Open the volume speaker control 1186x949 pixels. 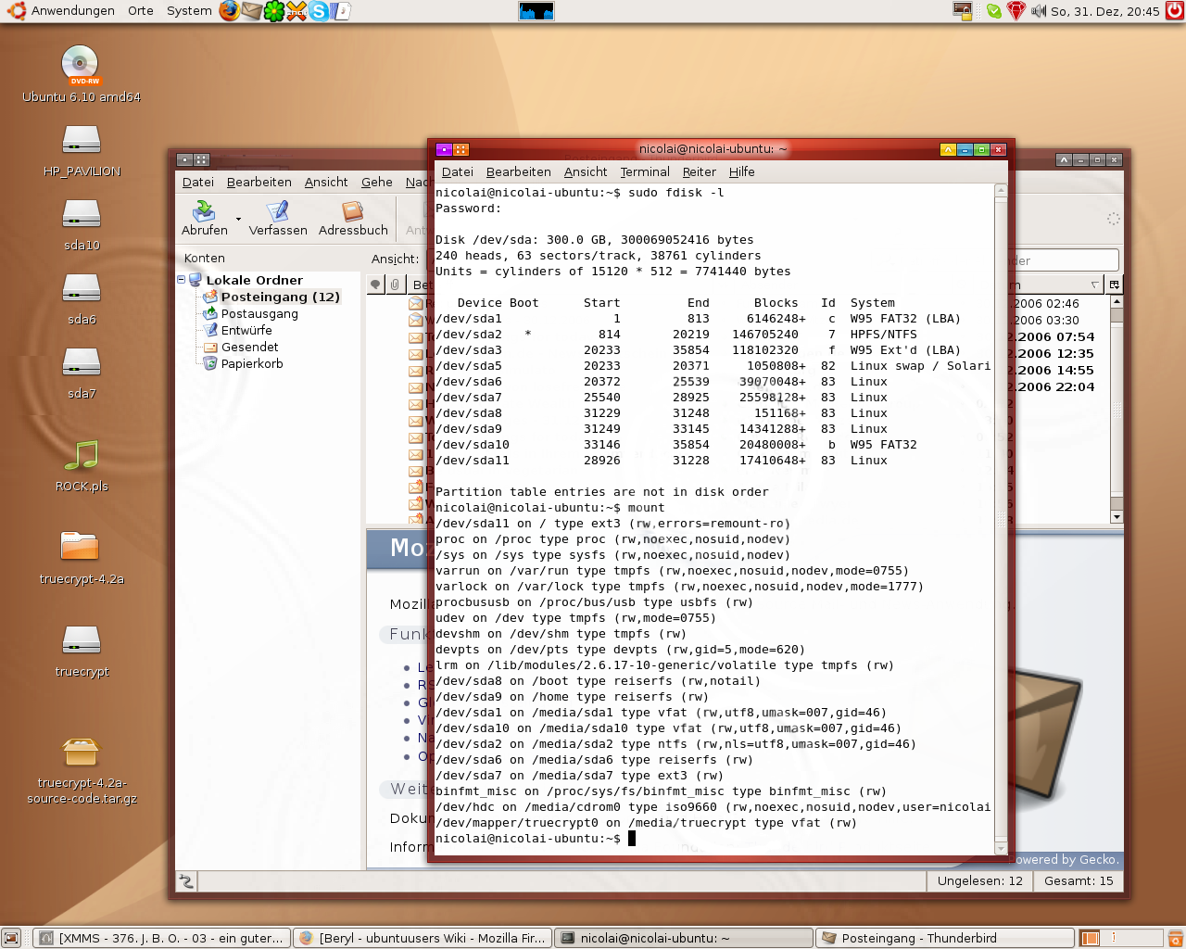1039,11
